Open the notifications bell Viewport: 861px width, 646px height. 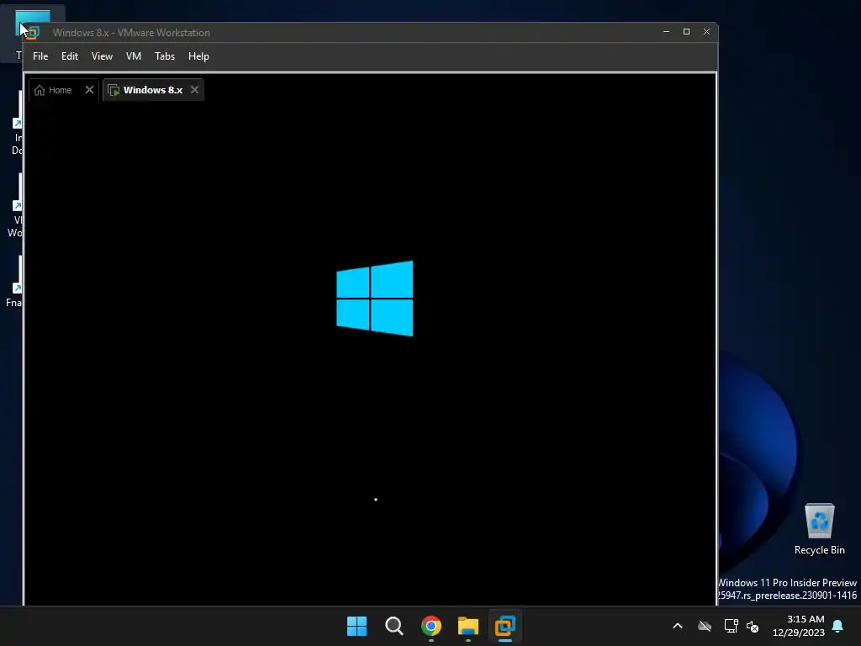point(838,626)
